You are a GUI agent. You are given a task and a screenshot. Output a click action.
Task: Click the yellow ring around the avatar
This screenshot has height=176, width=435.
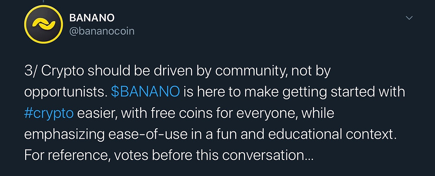pos(43,7)
